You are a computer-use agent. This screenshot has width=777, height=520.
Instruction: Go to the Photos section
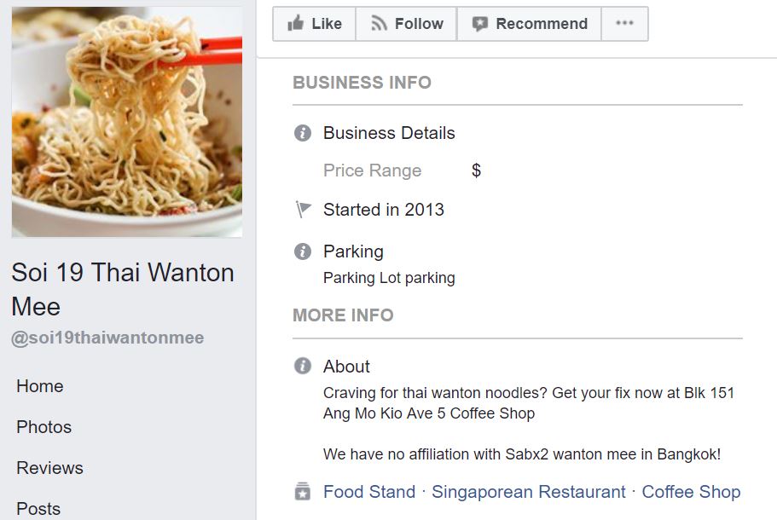pyautogui.click(x=44, y=427)
